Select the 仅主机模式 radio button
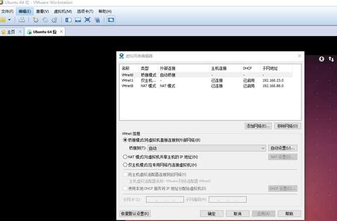Image resolution: width=337 pixels, height=221 pixels. pyautogui.click(x=125, y=165)
